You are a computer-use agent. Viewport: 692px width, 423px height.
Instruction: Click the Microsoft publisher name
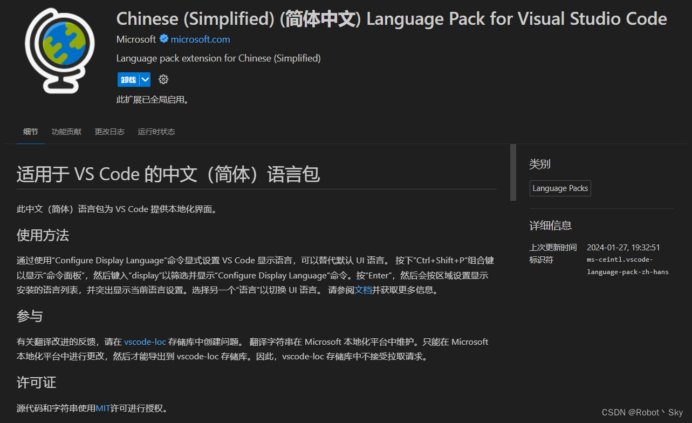click(136, 39)
